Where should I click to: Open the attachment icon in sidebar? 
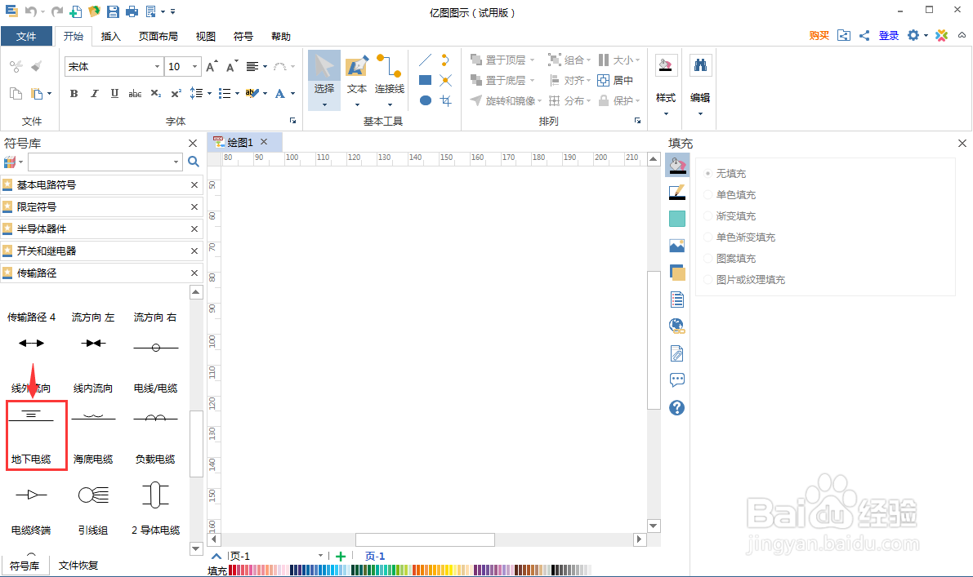[677, 353]
